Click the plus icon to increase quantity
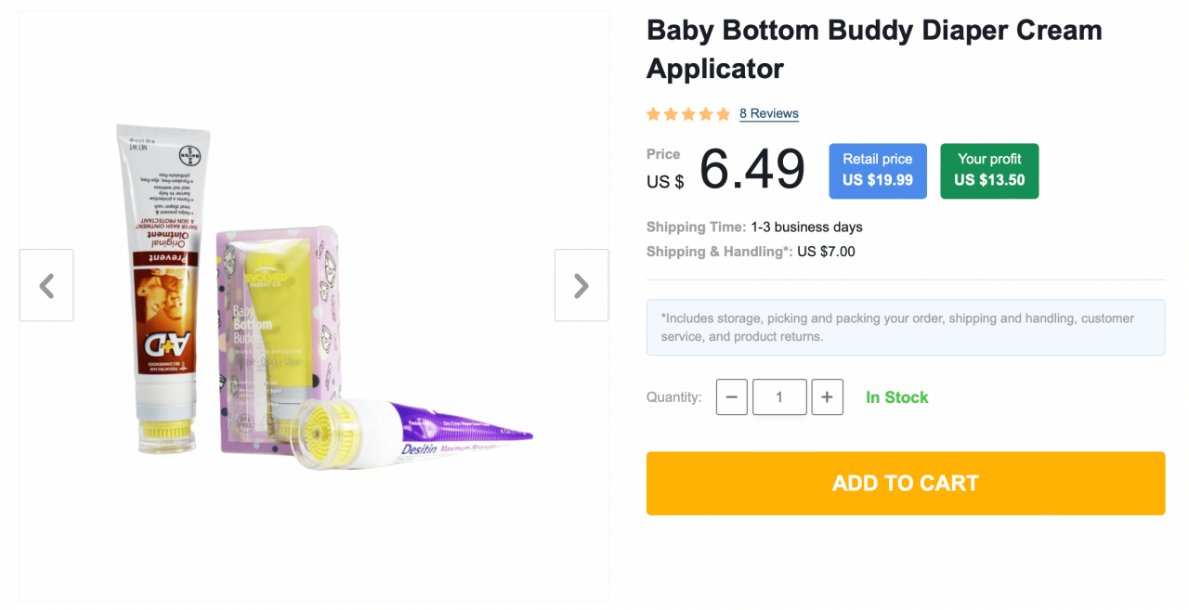Screen dimensions: 1189x610 pyautogui.click(x=827, y=396)
